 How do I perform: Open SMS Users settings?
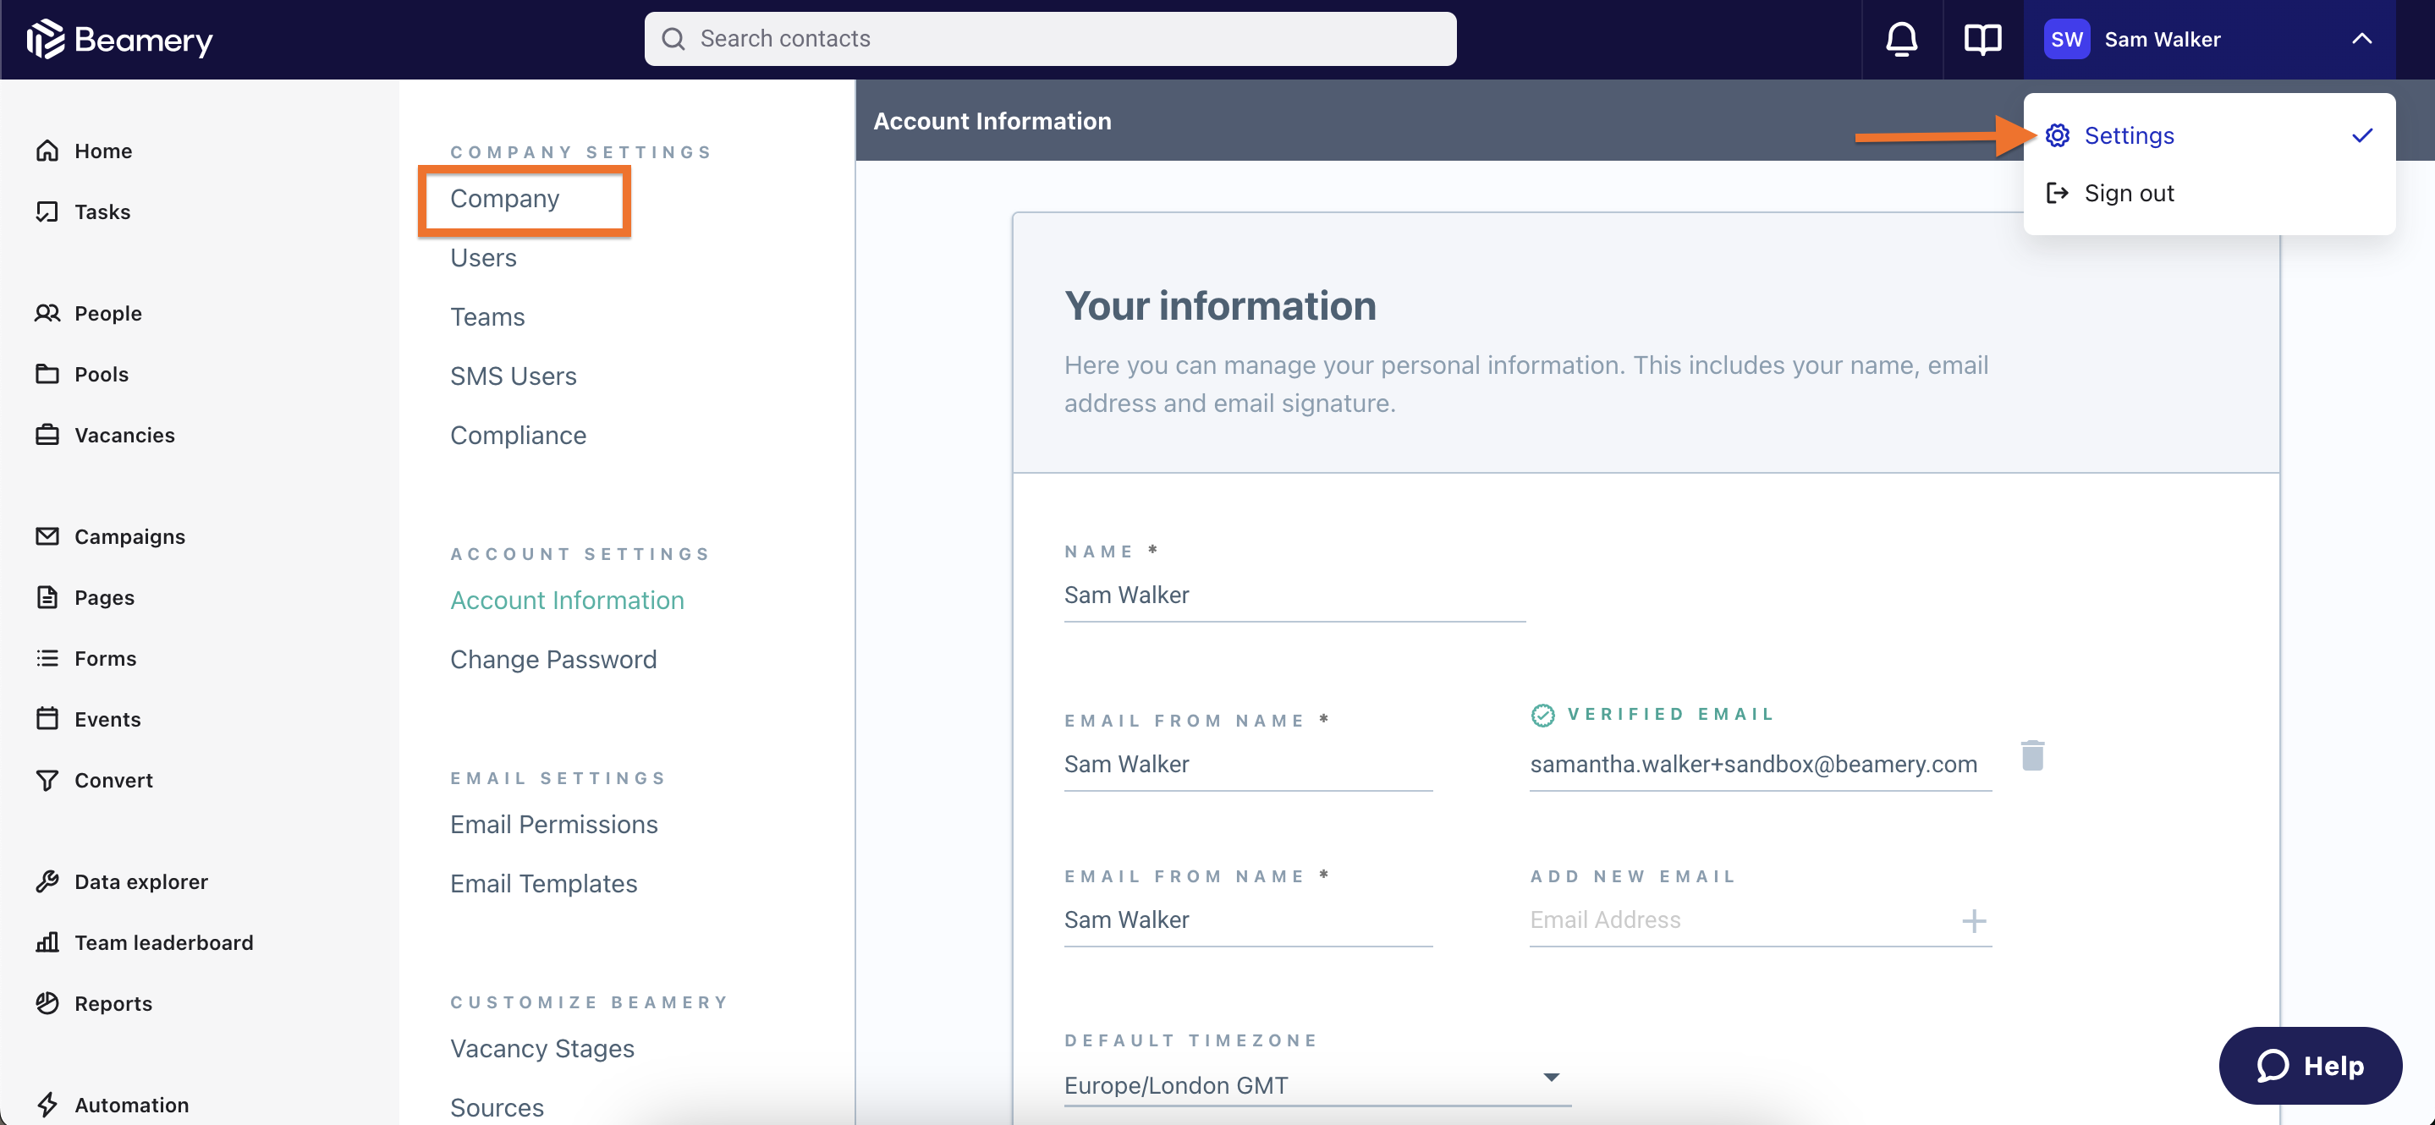point(514,376)
